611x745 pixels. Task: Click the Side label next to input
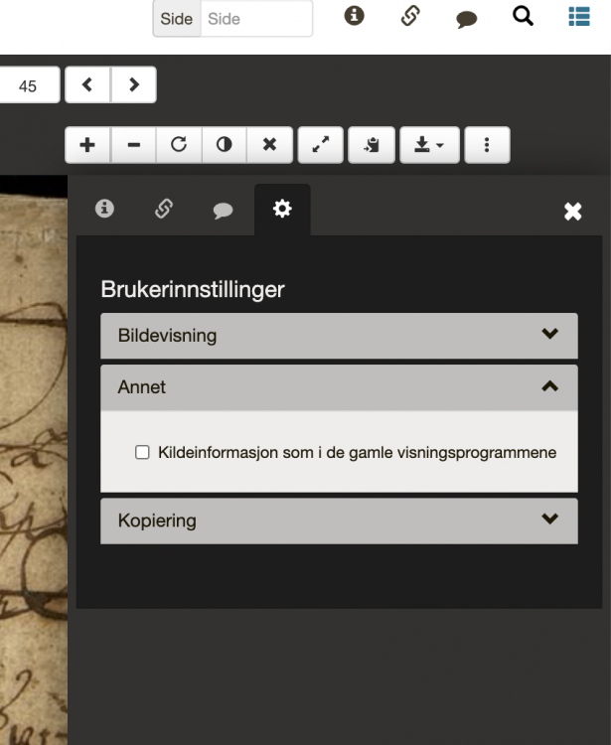click(177, 19)
